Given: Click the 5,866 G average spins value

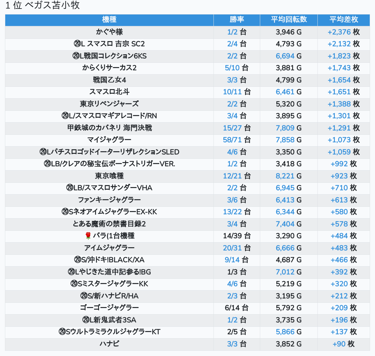Looking at the screenshot, I should point(289,332).
